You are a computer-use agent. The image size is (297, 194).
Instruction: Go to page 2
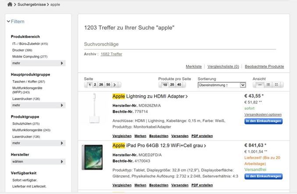[95, 85]
